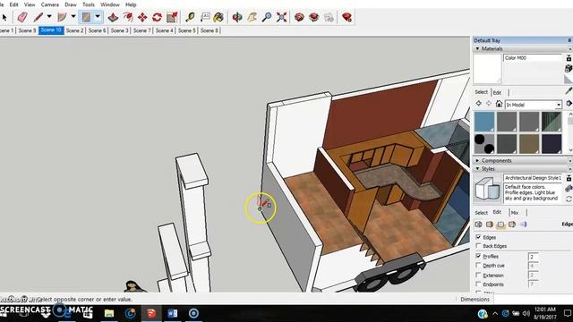Viewport: 573px width, 322px height.
Task: Pick the eyedropper Sample Paint tool
Action: 569,91
